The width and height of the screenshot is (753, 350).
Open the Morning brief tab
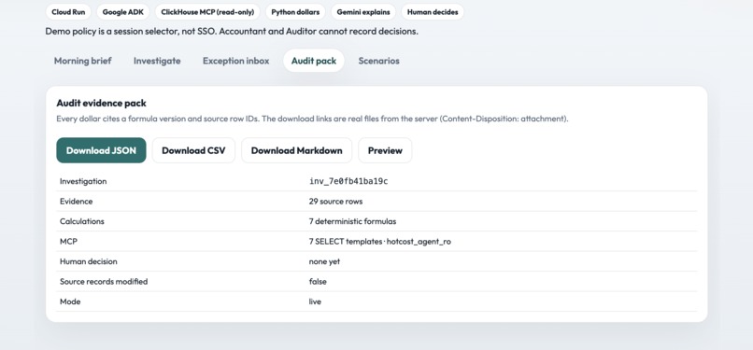click(82, 61)
